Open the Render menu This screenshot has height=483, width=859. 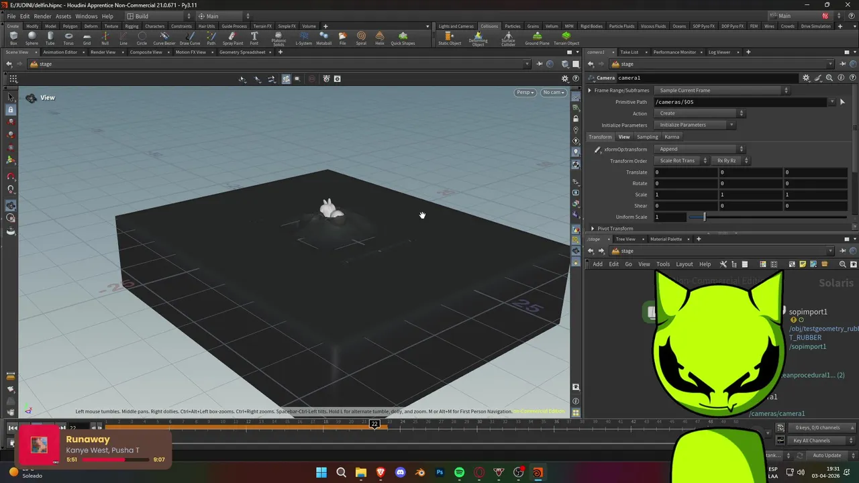click(x=42, y=16)
